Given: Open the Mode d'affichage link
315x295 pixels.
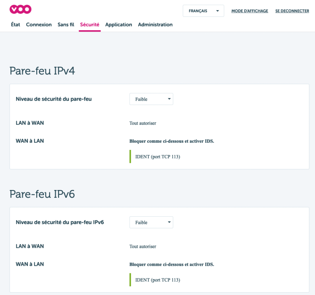Looking at the screenshot, I should 250,11.
